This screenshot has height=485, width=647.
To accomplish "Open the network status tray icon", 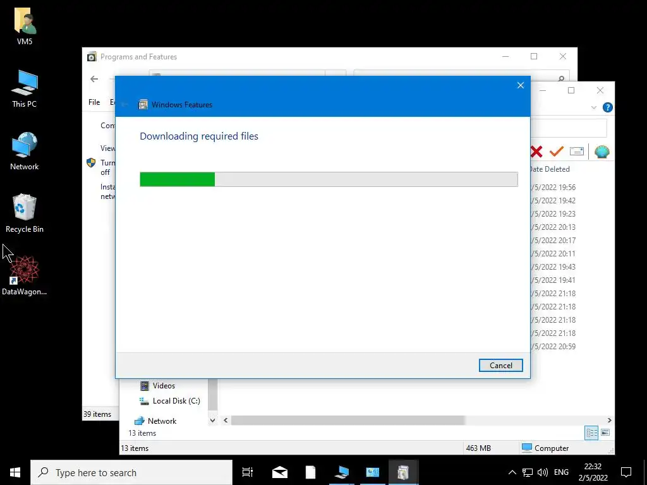I will click(x=528, y=472).
